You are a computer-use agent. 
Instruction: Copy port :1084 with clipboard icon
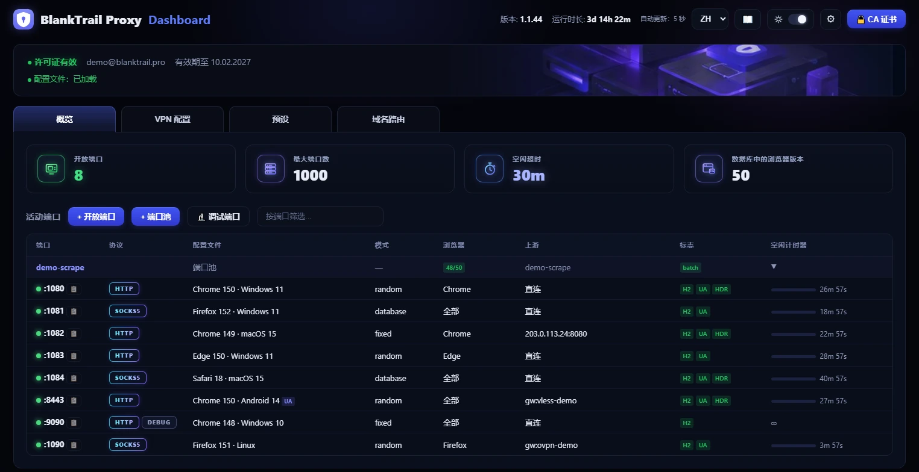pyautogui.click(x=74, y=379)
